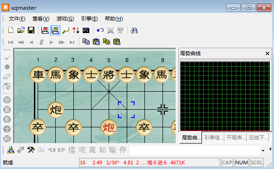Select 士 piece in left palette
274x169 pixels.
[x=7, y=129]
